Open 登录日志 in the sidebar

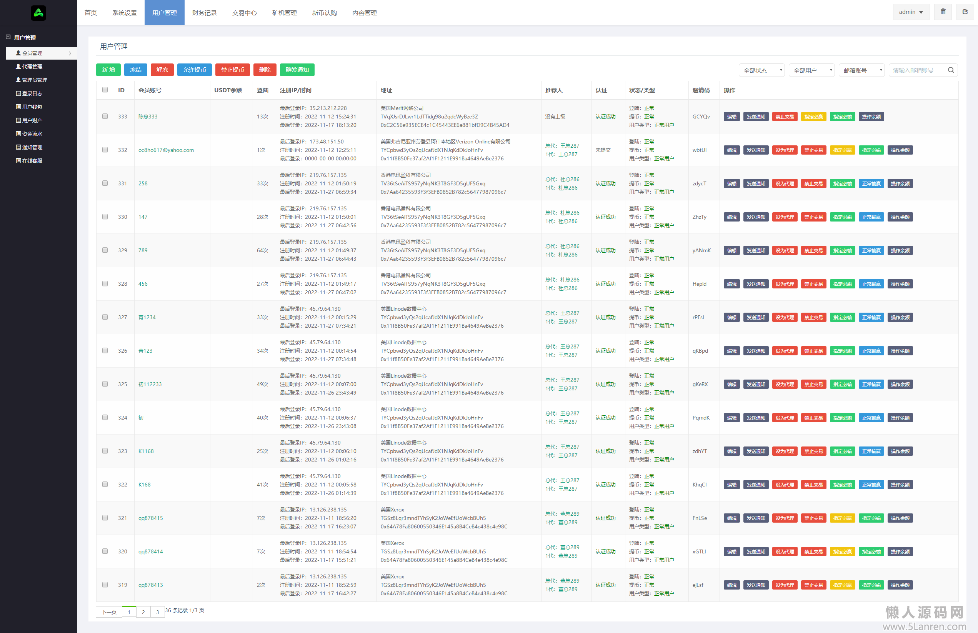coord(32,93)
